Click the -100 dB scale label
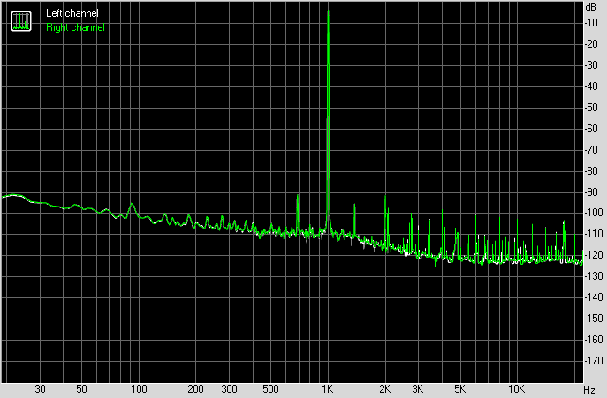This screenshot has height=398, width=607. pyautogui.click(x=594, y=213)
